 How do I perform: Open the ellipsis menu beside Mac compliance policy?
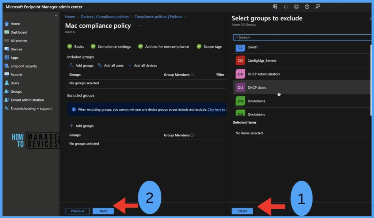[139, 26]
